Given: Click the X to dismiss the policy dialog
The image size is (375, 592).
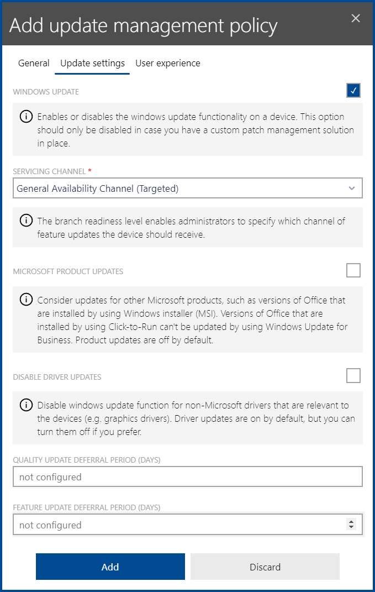Looking at the screenshot, I should tap(355, 18).
